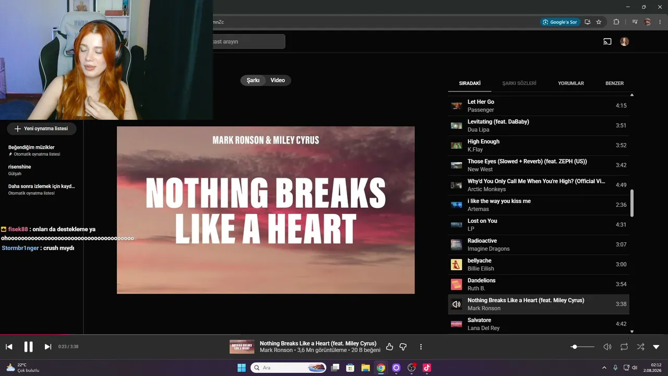Switch to Şarkı mode
The width and height of the screenshot is (668, 376).
click(253, 80)
